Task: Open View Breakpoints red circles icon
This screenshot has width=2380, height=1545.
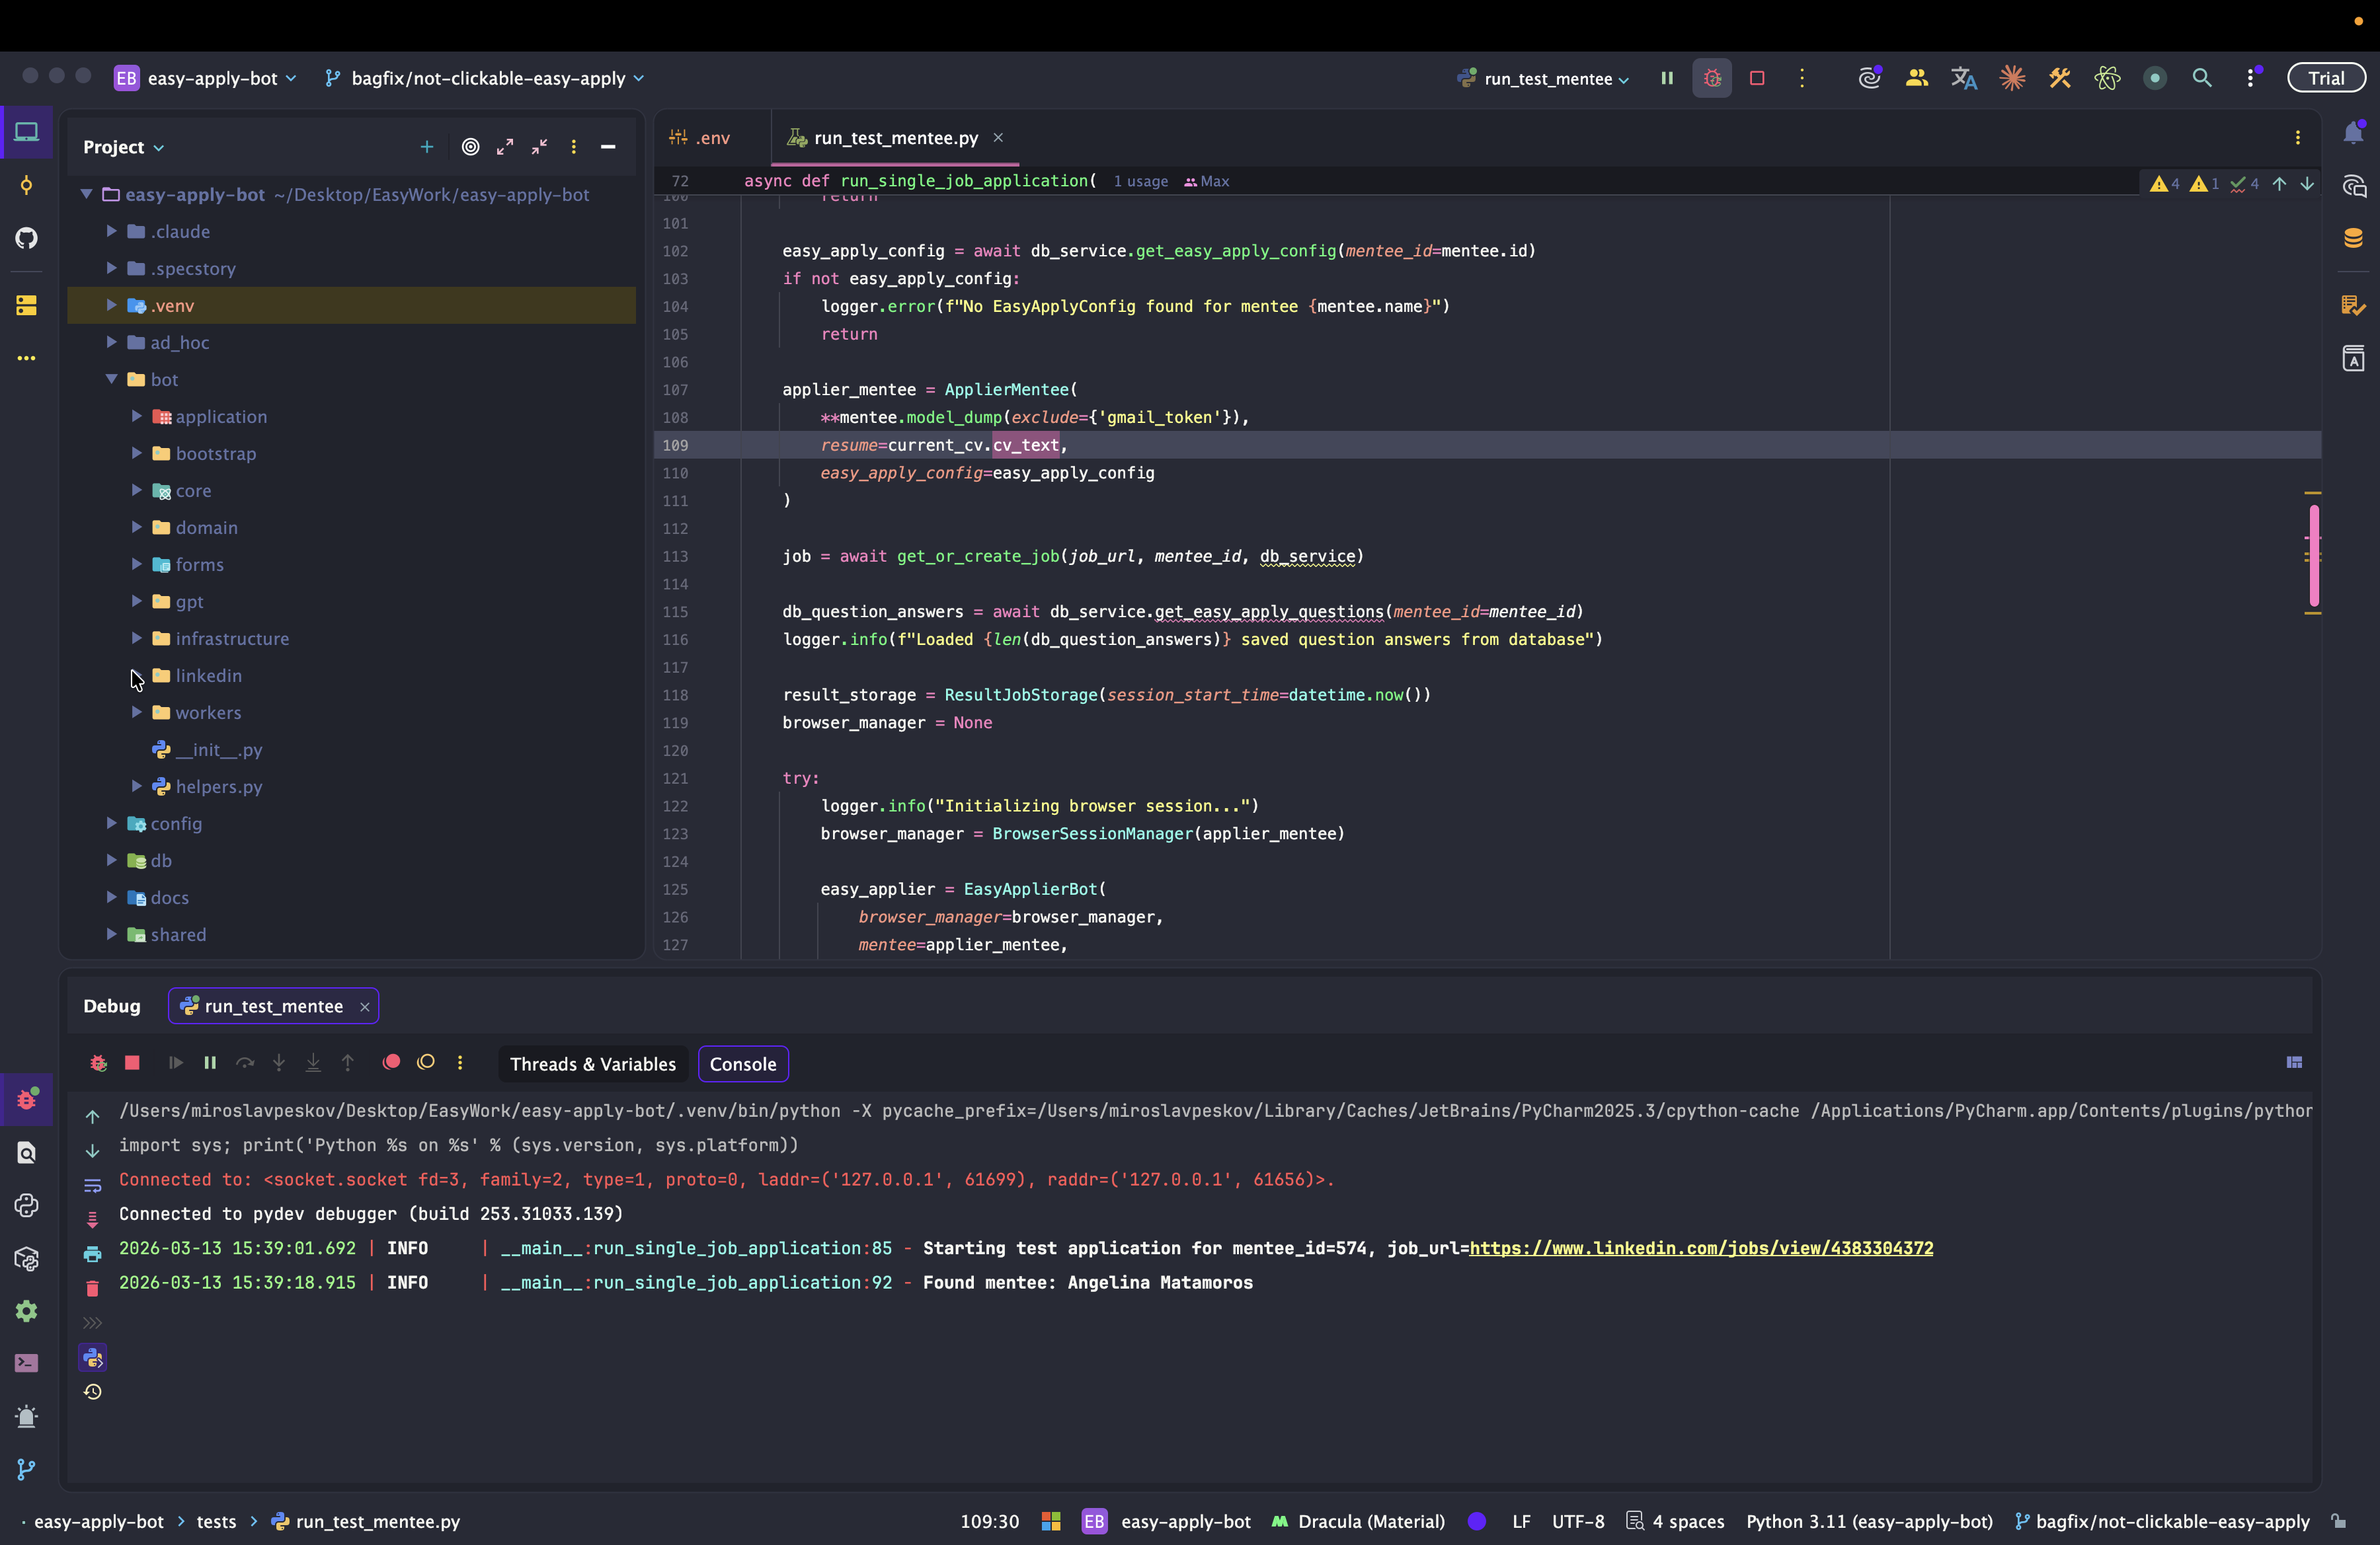Action: [x=392, y=1063]
